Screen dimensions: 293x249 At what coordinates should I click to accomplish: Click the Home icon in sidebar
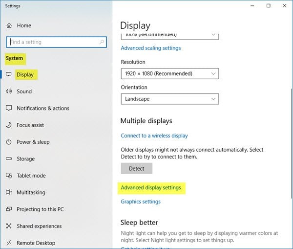[9, 25]
